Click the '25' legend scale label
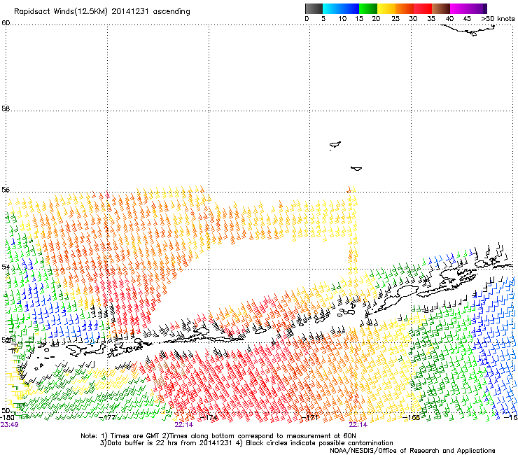This screenshot has width=518, height=455. [395, 19]
